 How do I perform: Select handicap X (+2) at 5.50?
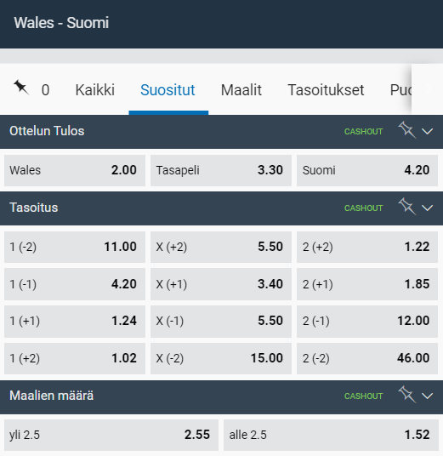[x=221, y=248]
